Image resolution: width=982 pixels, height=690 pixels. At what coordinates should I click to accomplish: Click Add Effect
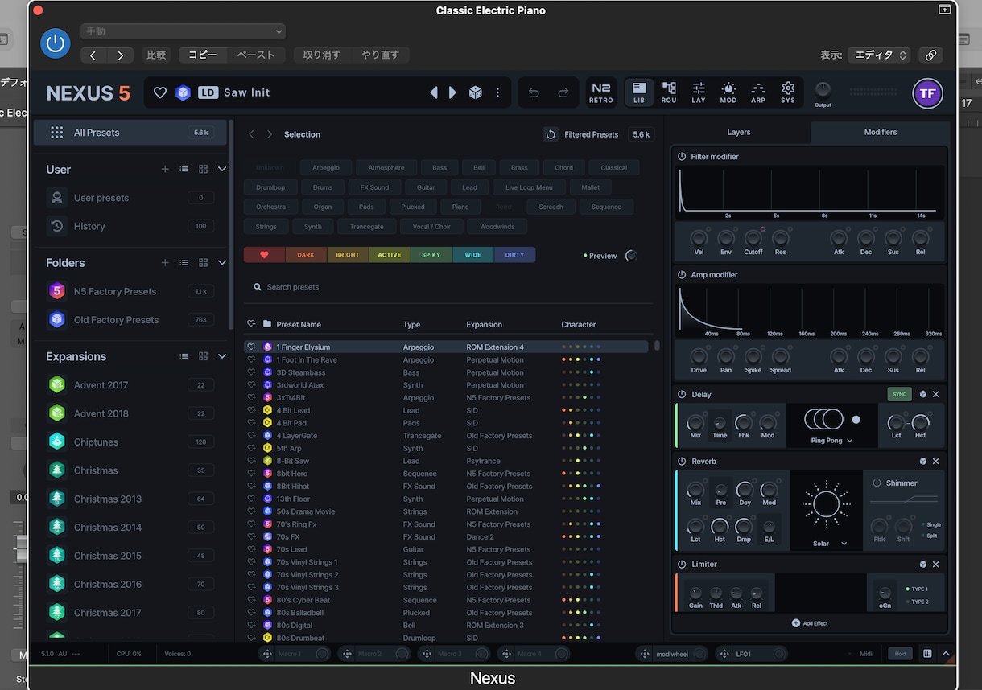(809, 623)
